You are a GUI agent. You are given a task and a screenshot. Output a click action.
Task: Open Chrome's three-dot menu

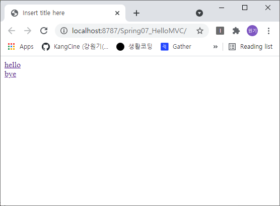coord(268,31)
